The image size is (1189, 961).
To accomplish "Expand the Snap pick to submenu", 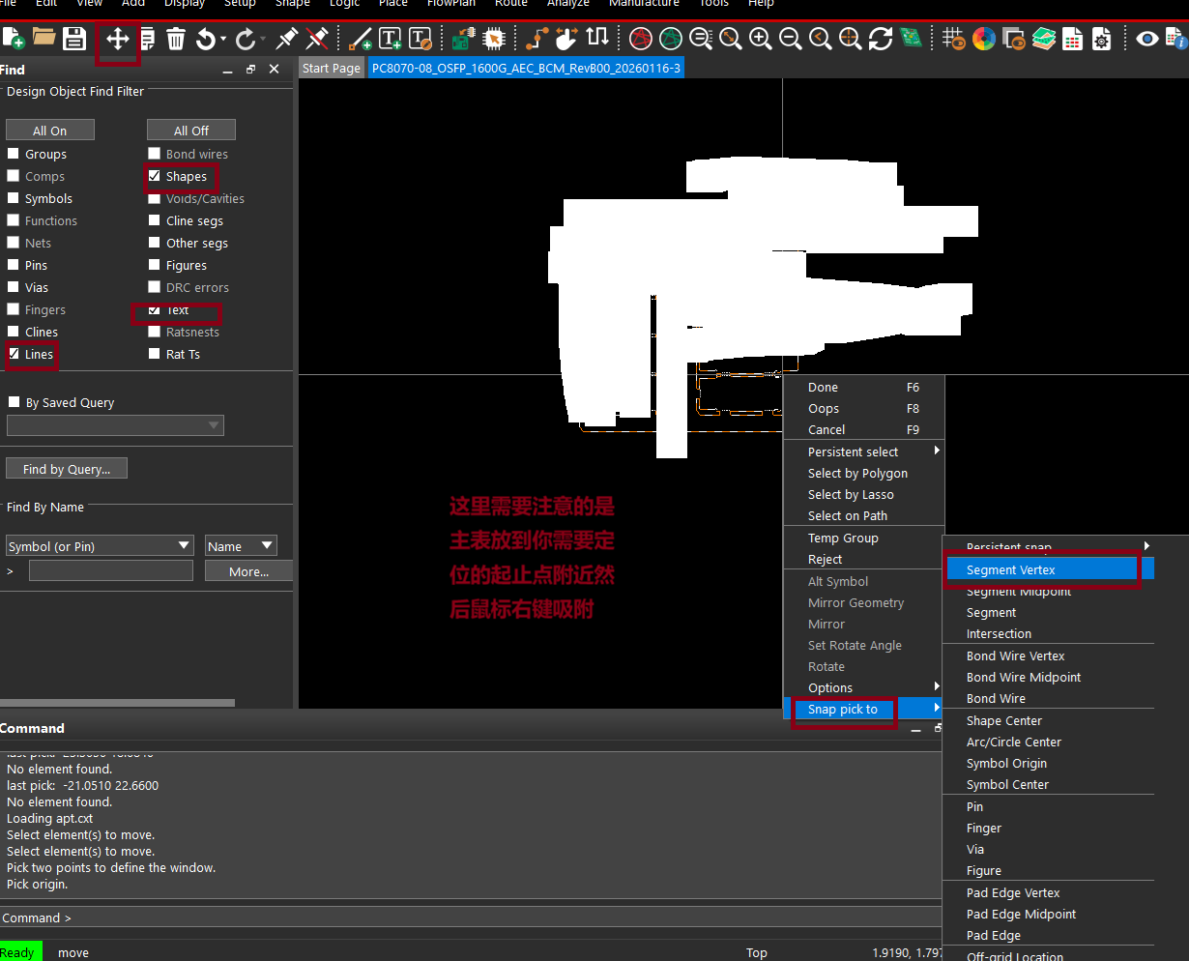I will point(863,709).
